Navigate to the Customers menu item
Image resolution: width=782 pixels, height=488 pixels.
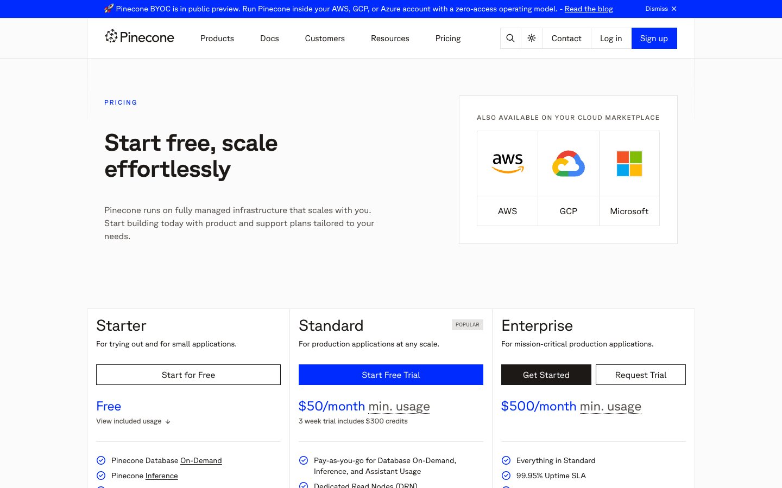tap(325, 38)
